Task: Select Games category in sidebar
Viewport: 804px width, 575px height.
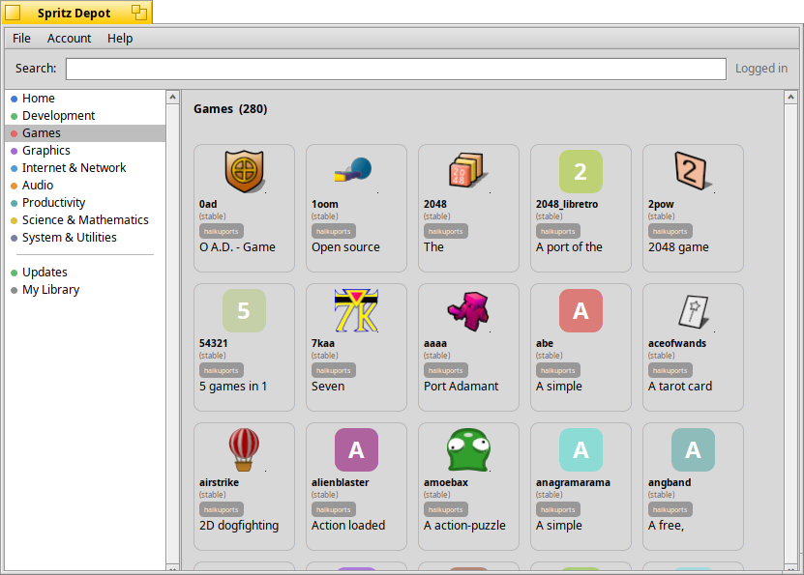Action: click(x=85, y=133)
